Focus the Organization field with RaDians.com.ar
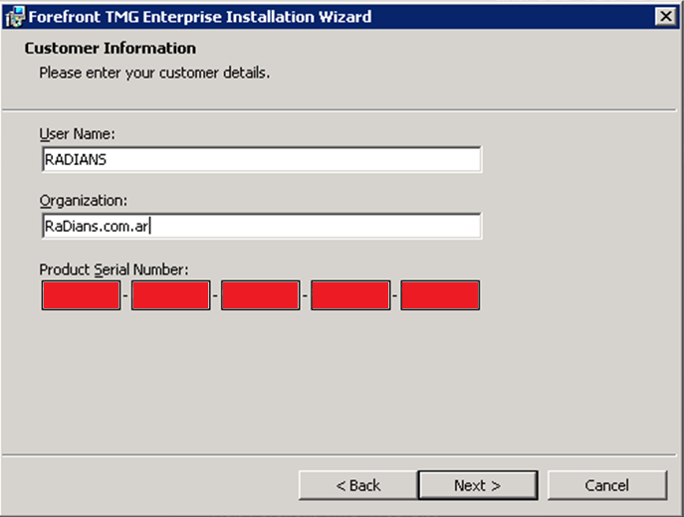Viewport: 684px width, 517px height. (x=261, y=226)
